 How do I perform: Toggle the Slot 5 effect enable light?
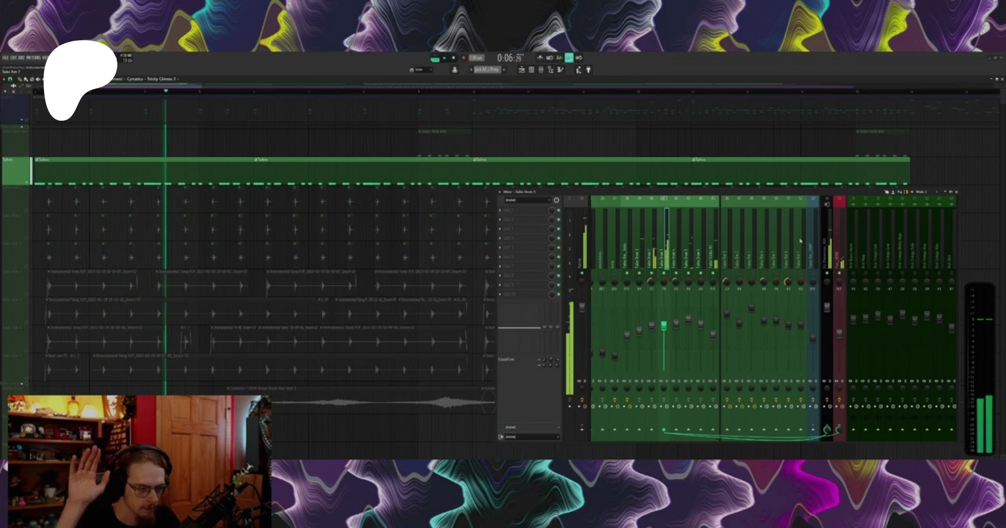click(x=558, y=248)
